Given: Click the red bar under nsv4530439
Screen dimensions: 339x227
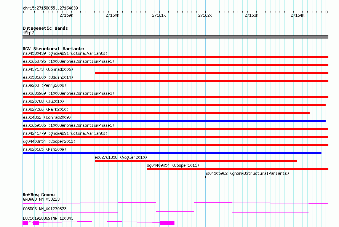Looking at the screenshot, I should [x=175, y=57].
